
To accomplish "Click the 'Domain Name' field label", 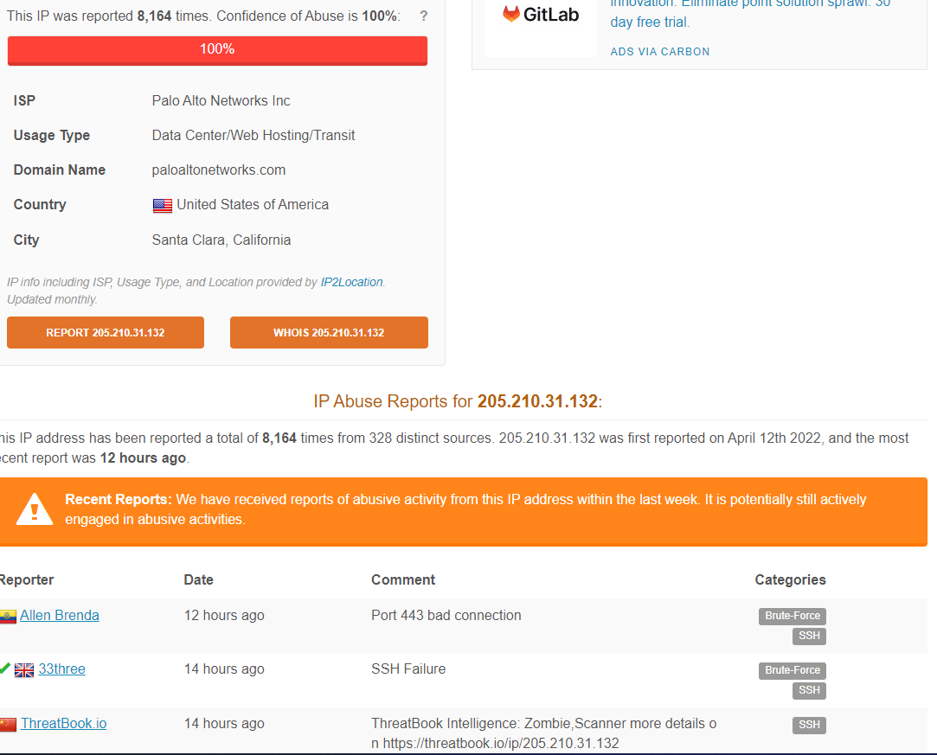I will click(60, 170).
